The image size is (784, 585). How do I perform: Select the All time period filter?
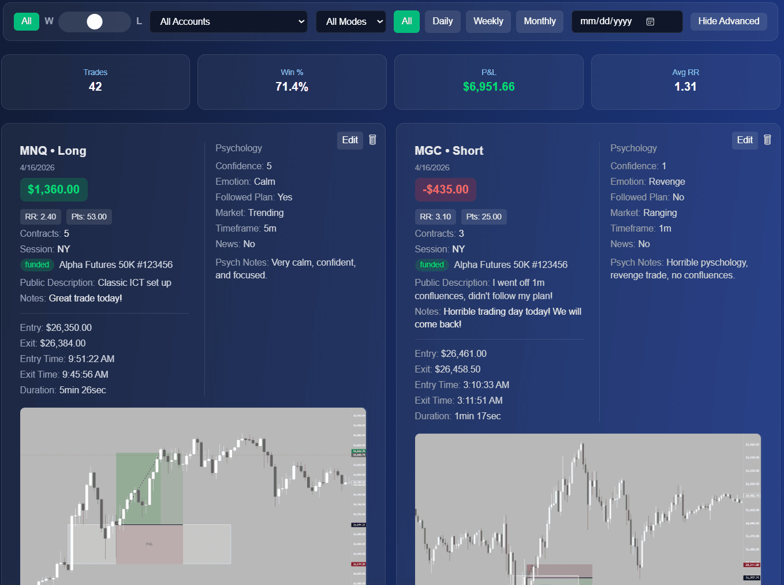coord(406,21)
